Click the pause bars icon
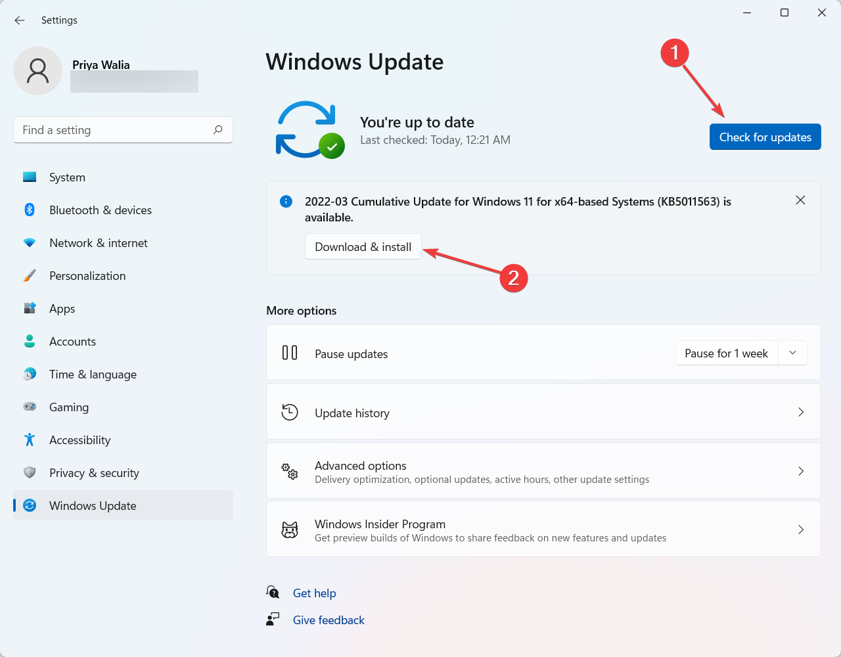Viewport: 841px width, 657px height. (x=290, y=353)
